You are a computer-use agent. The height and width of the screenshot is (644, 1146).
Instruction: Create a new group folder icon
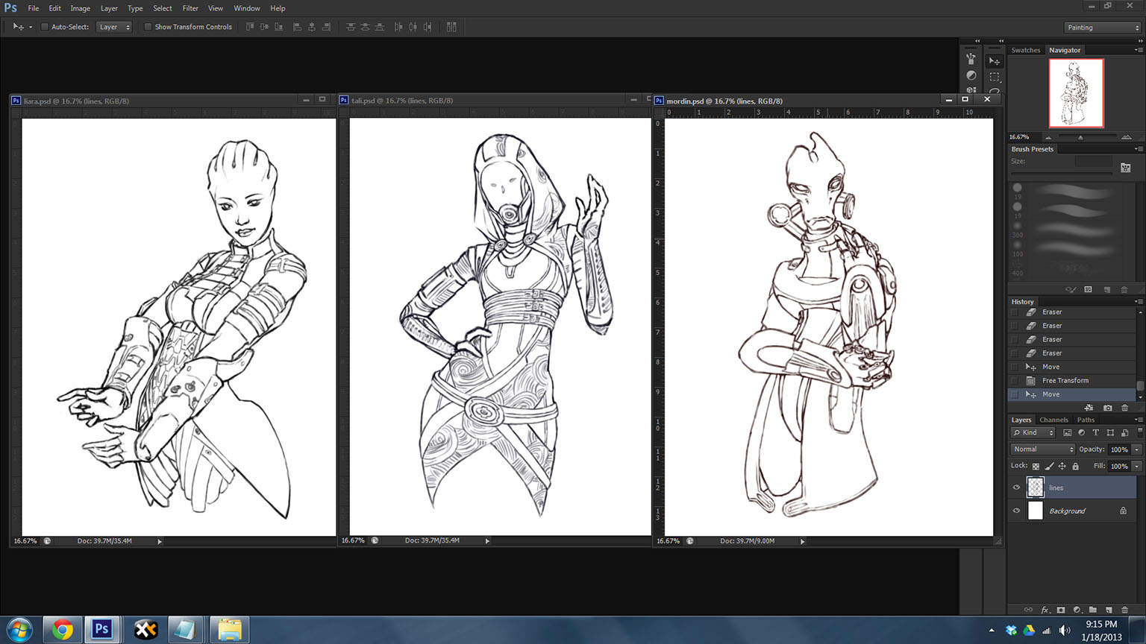click(x=1093, y=610)
